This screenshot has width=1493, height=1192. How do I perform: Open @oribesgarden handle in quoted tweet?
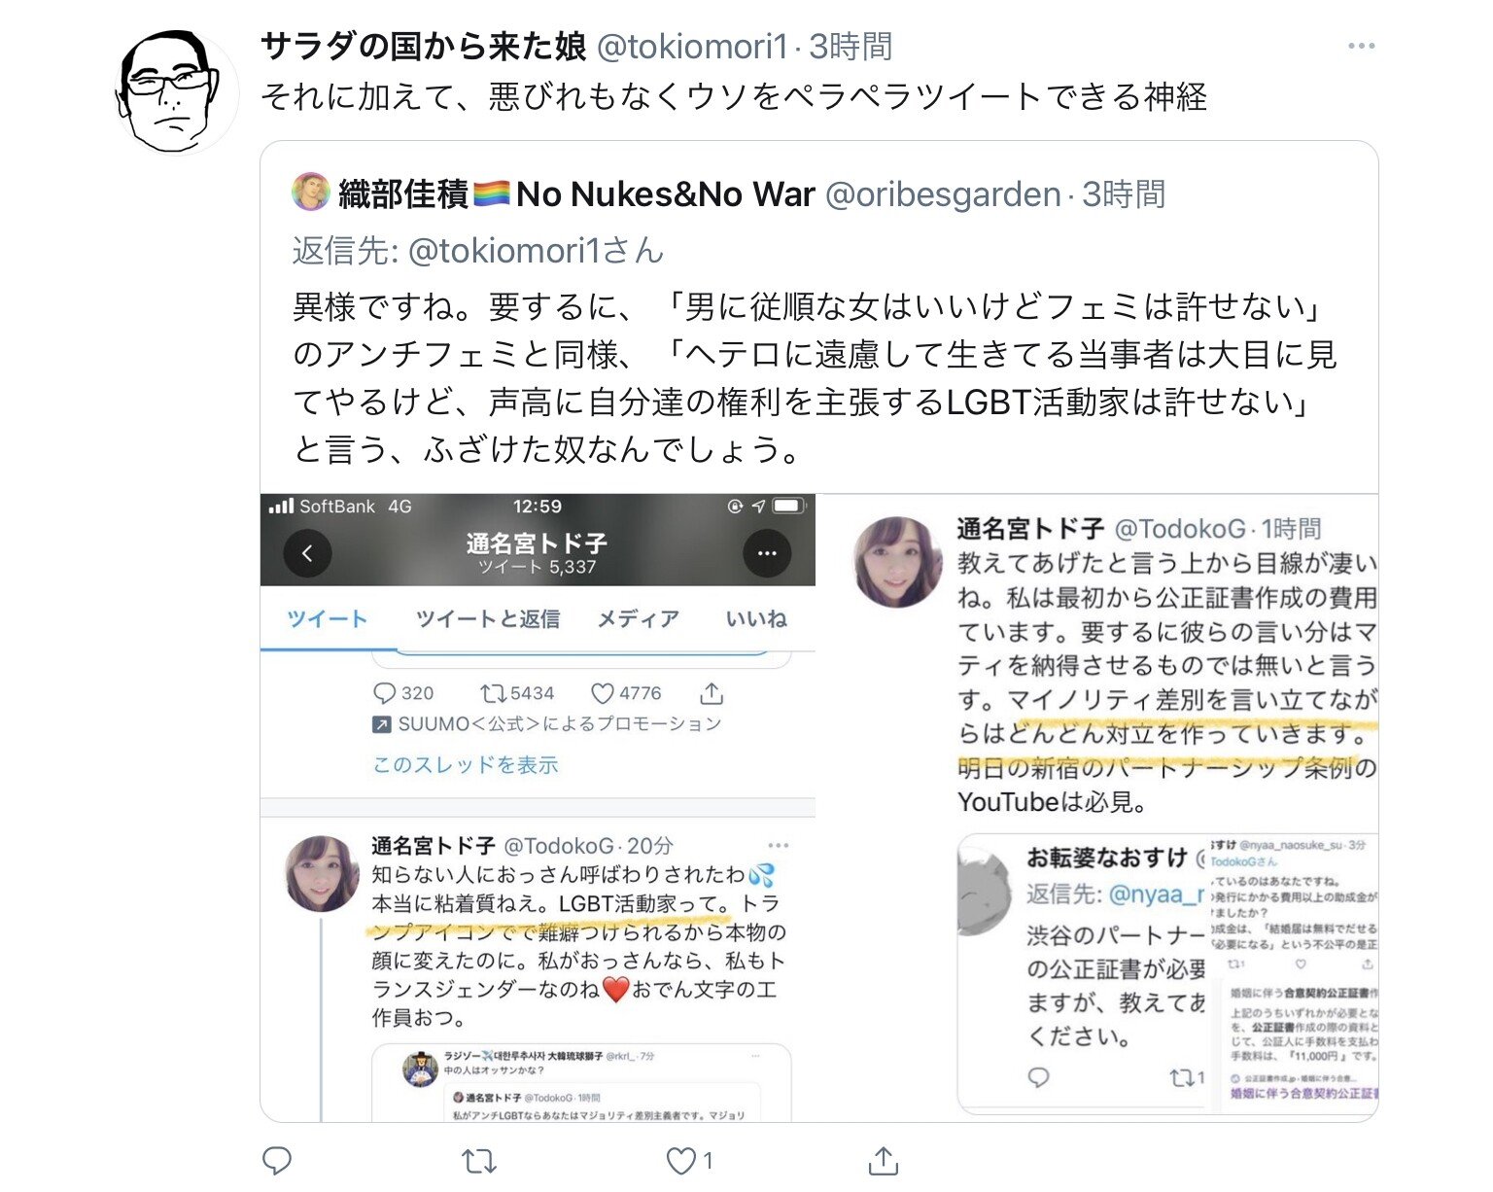click(x=943, y=194)
